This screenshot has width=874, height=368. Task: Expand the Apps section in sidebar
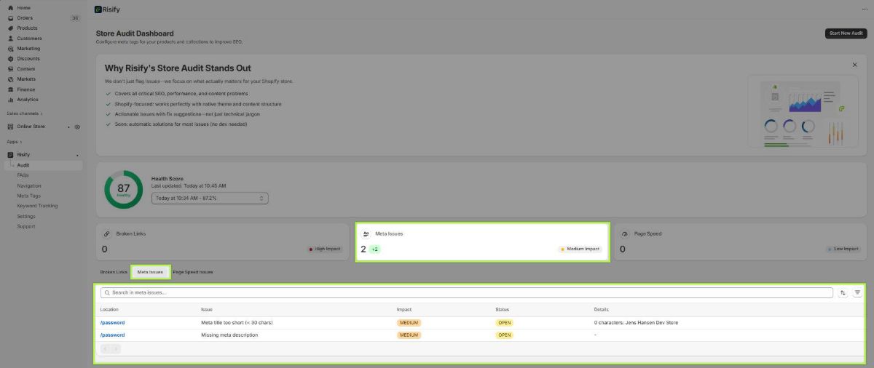click(x=15, y=142)
